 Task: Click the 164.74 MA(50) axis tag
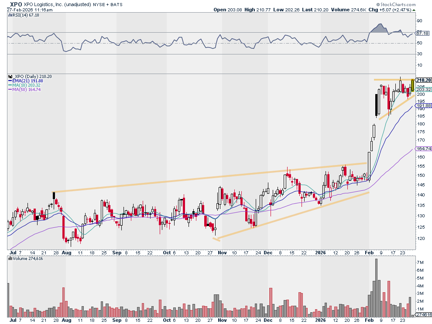click(424, 148)
